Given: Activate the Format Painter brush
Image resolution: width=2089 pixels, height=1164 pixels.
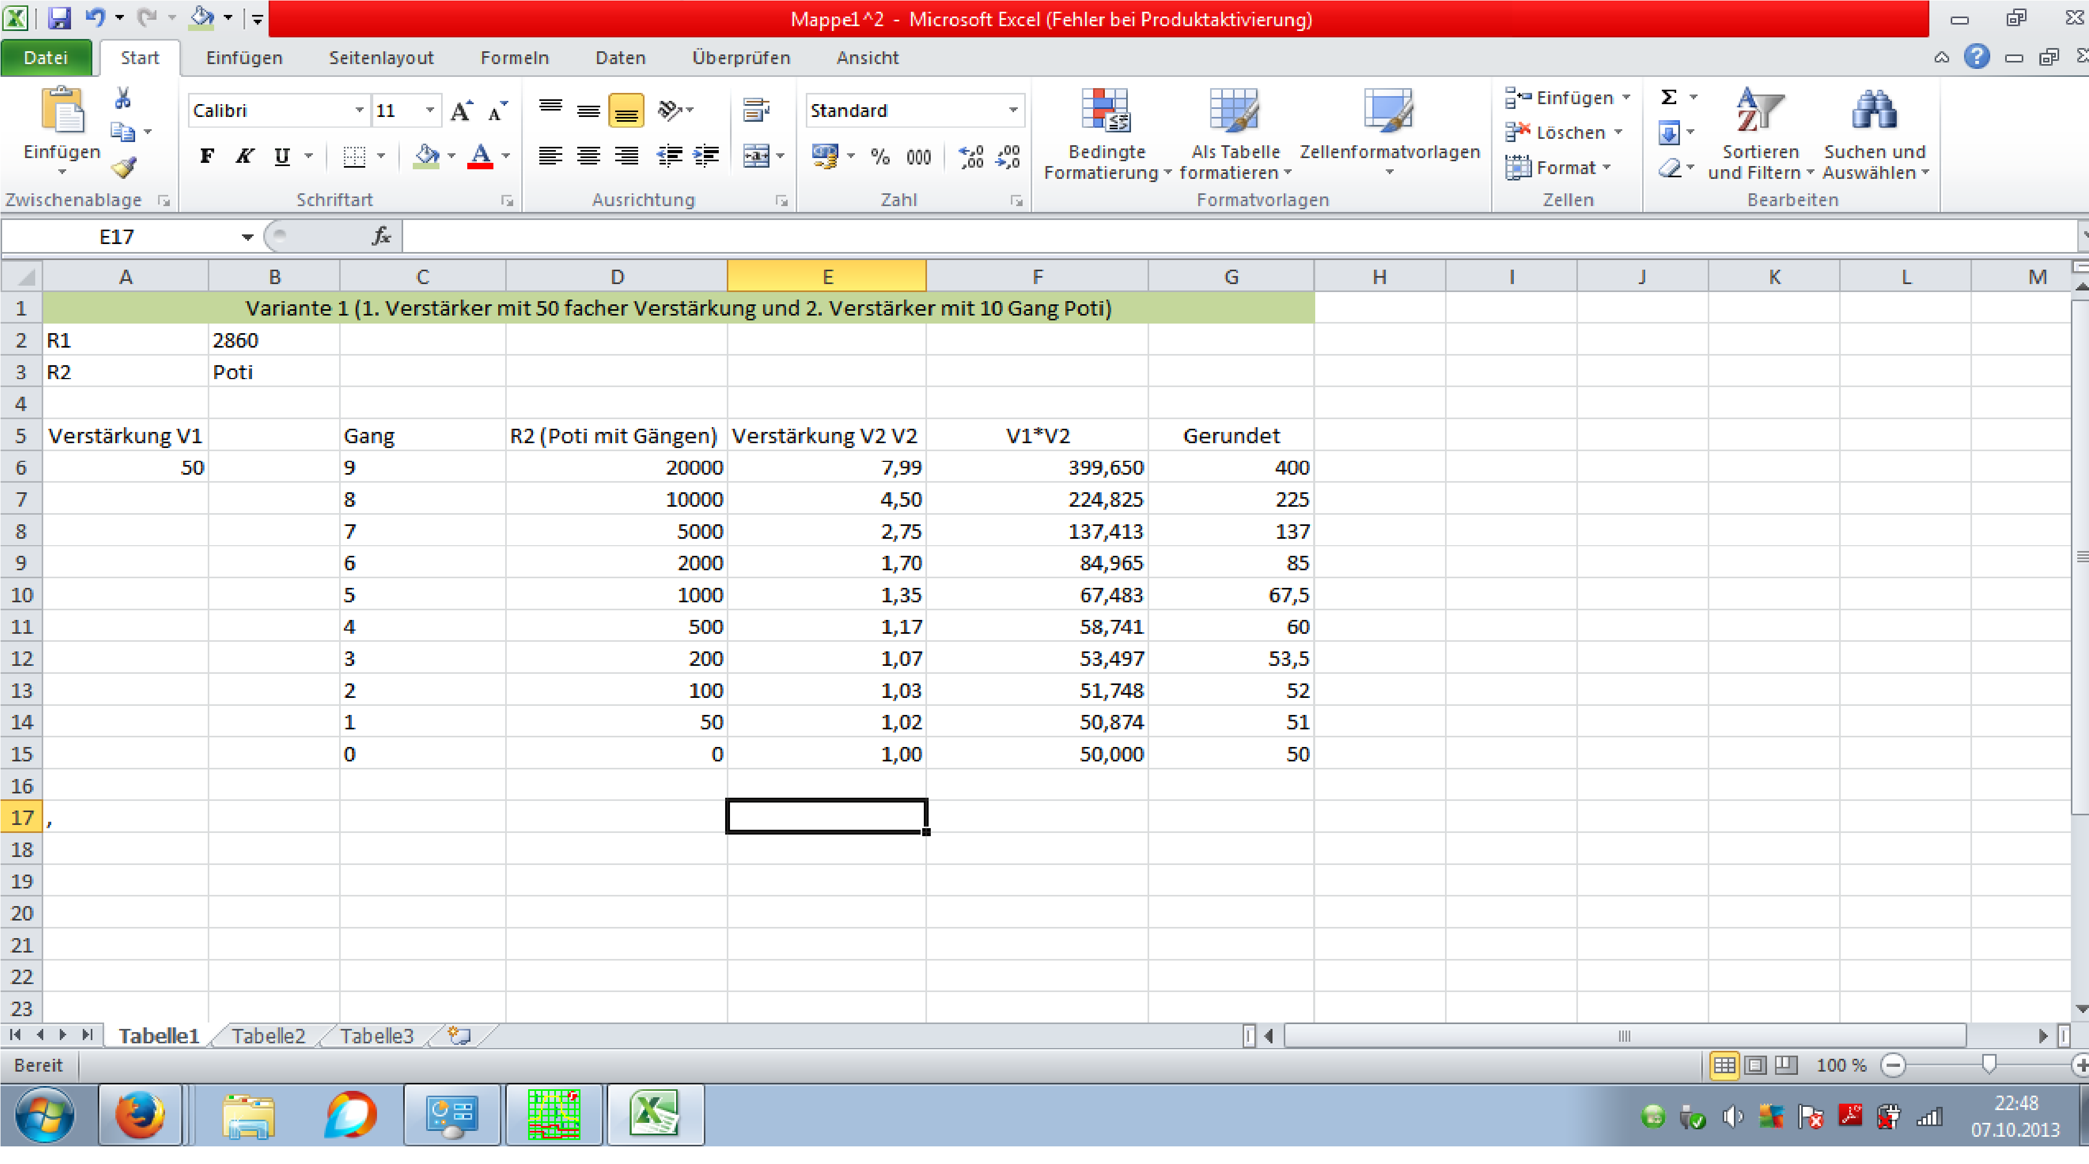Looking at the screenshot, I should coord(124,167).
